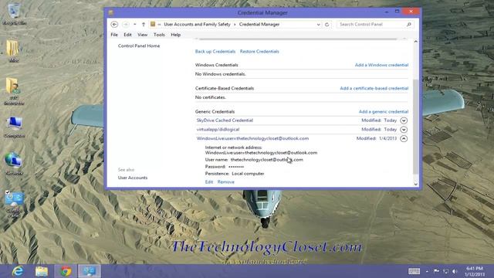Click the Control Panel taskbar button
The image size is (494, 278).
tap(90, 271)
